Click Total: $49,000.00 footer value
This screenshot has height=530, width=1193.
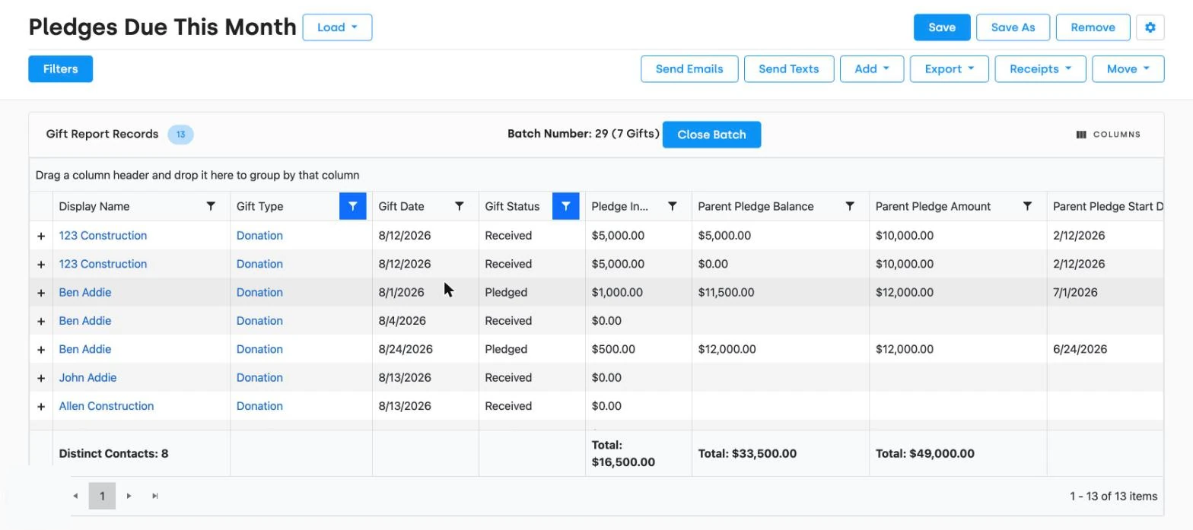[924, 453]
